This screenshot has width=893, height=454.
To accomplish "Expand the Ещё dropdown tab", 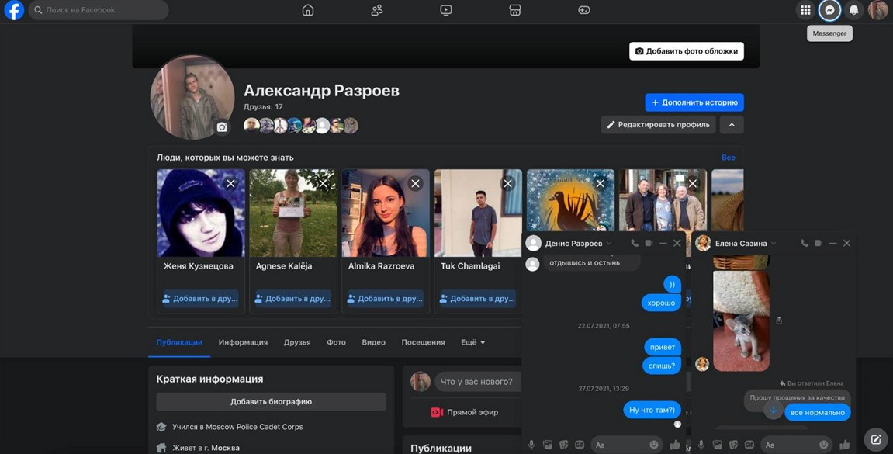I will tap(472, 342).
